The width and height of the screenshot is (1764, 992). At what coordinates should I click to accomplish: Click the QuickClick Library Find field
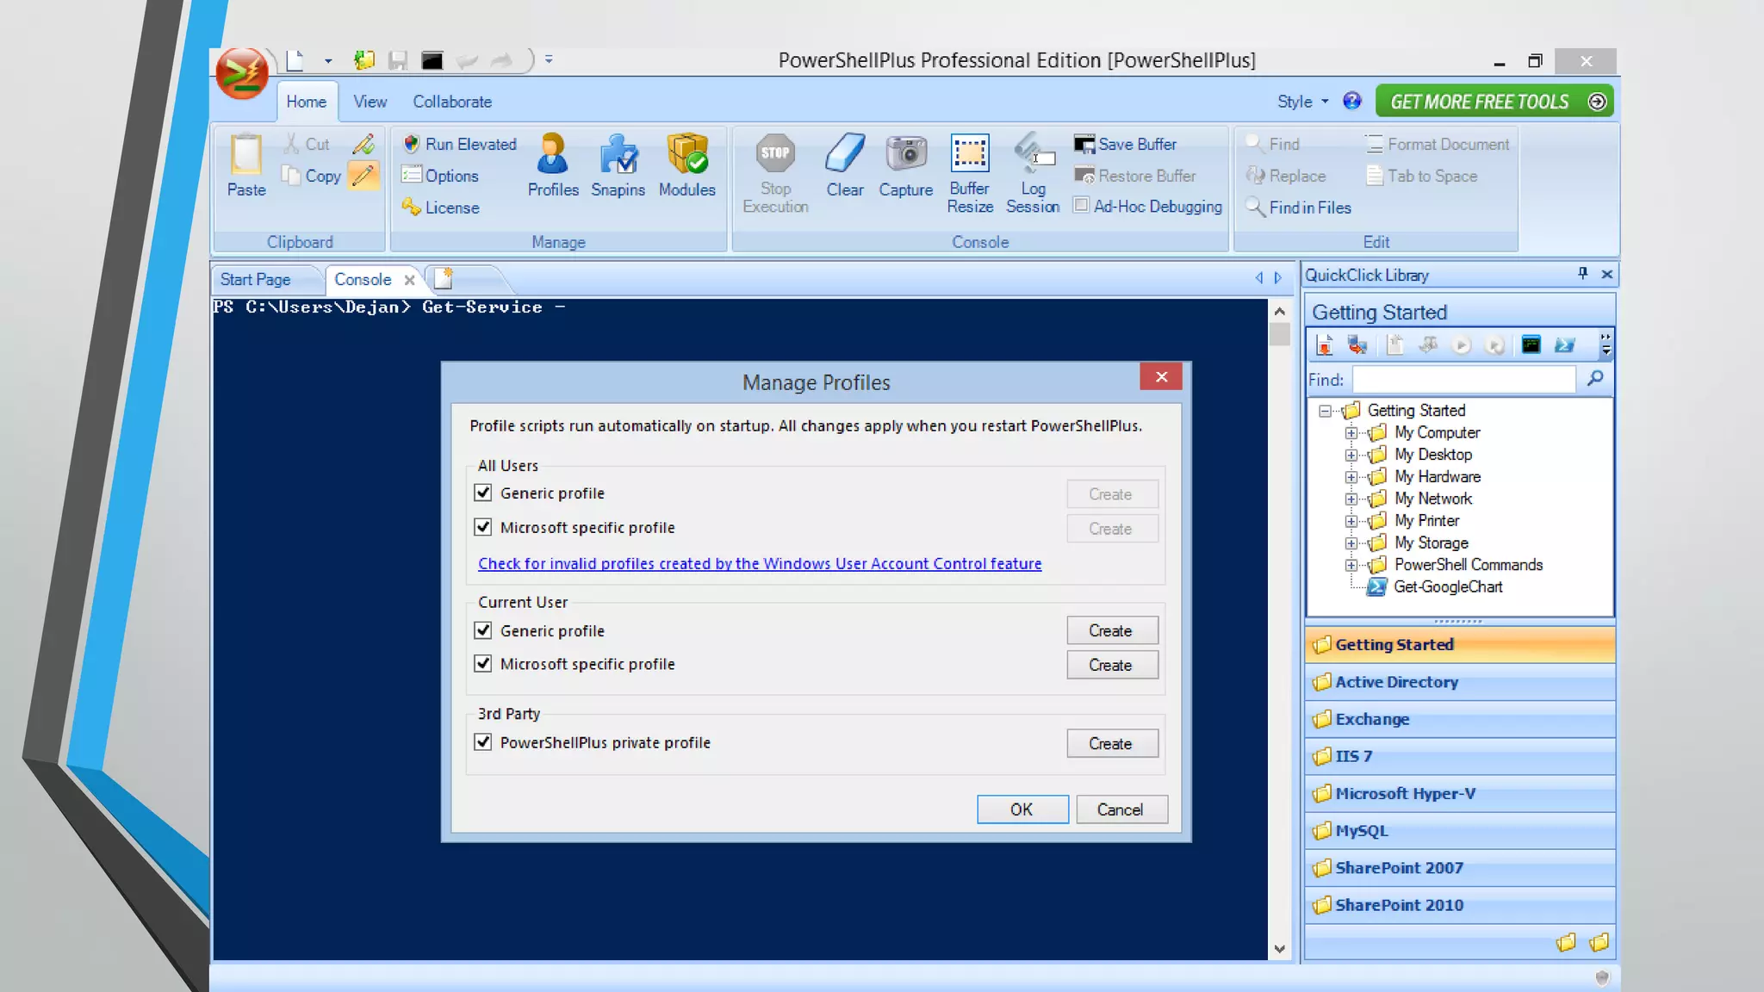[x=1463, y=380]
